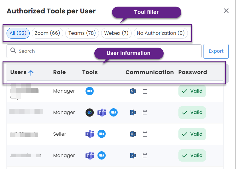This screenshot has height=169, width=236.
Task: Click Valid badge in last Manager row
Action: (x=192, y=155)
